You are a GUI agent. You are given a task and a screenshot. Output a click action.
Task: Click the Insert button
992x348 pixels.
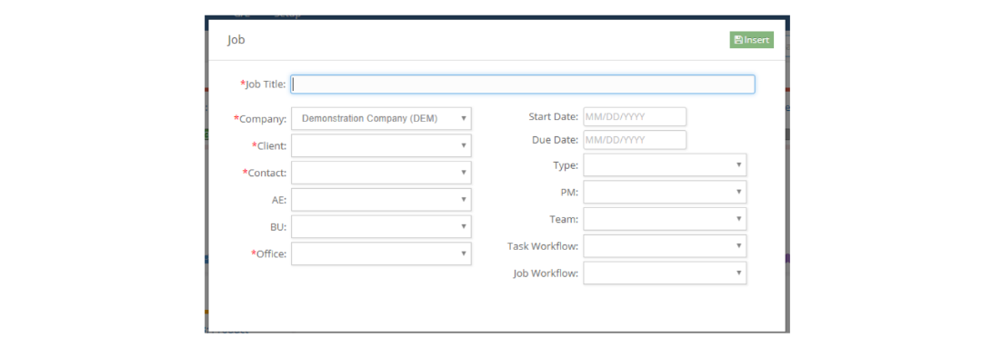751,40
